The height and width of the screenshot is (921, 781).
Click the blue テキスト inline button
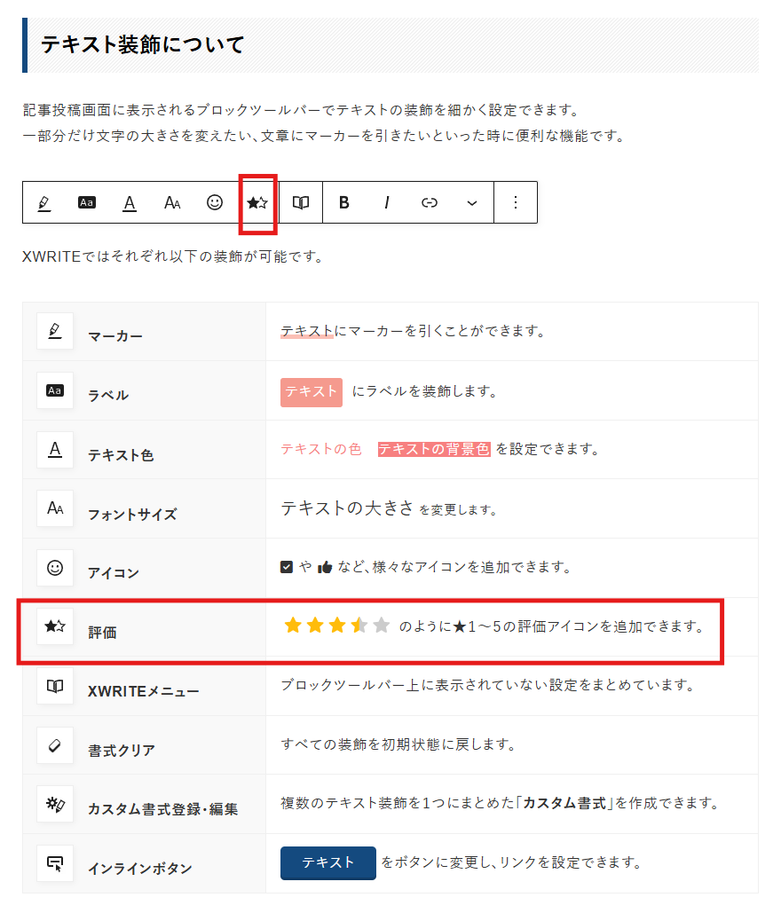327,862
